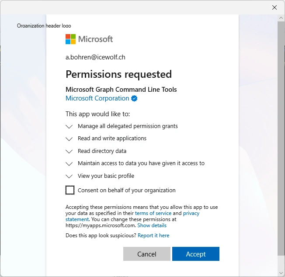Image resolution: width=285 pixels, height=277 pixels.
Task: Open the privacy statement link
Action: 191,213
